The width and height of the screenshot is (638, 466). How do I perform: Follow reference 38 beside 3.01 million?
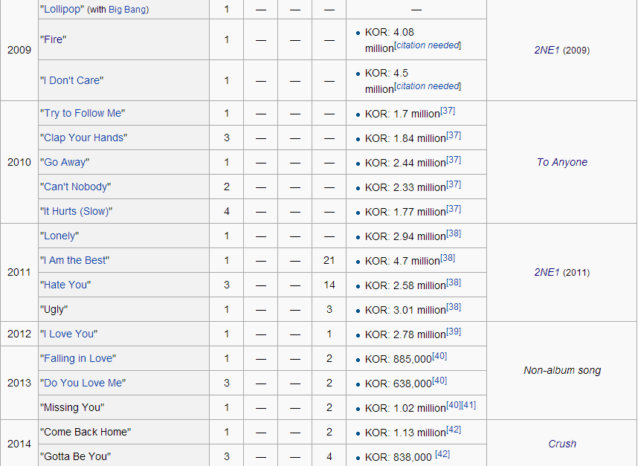click(x=454, y=307)
